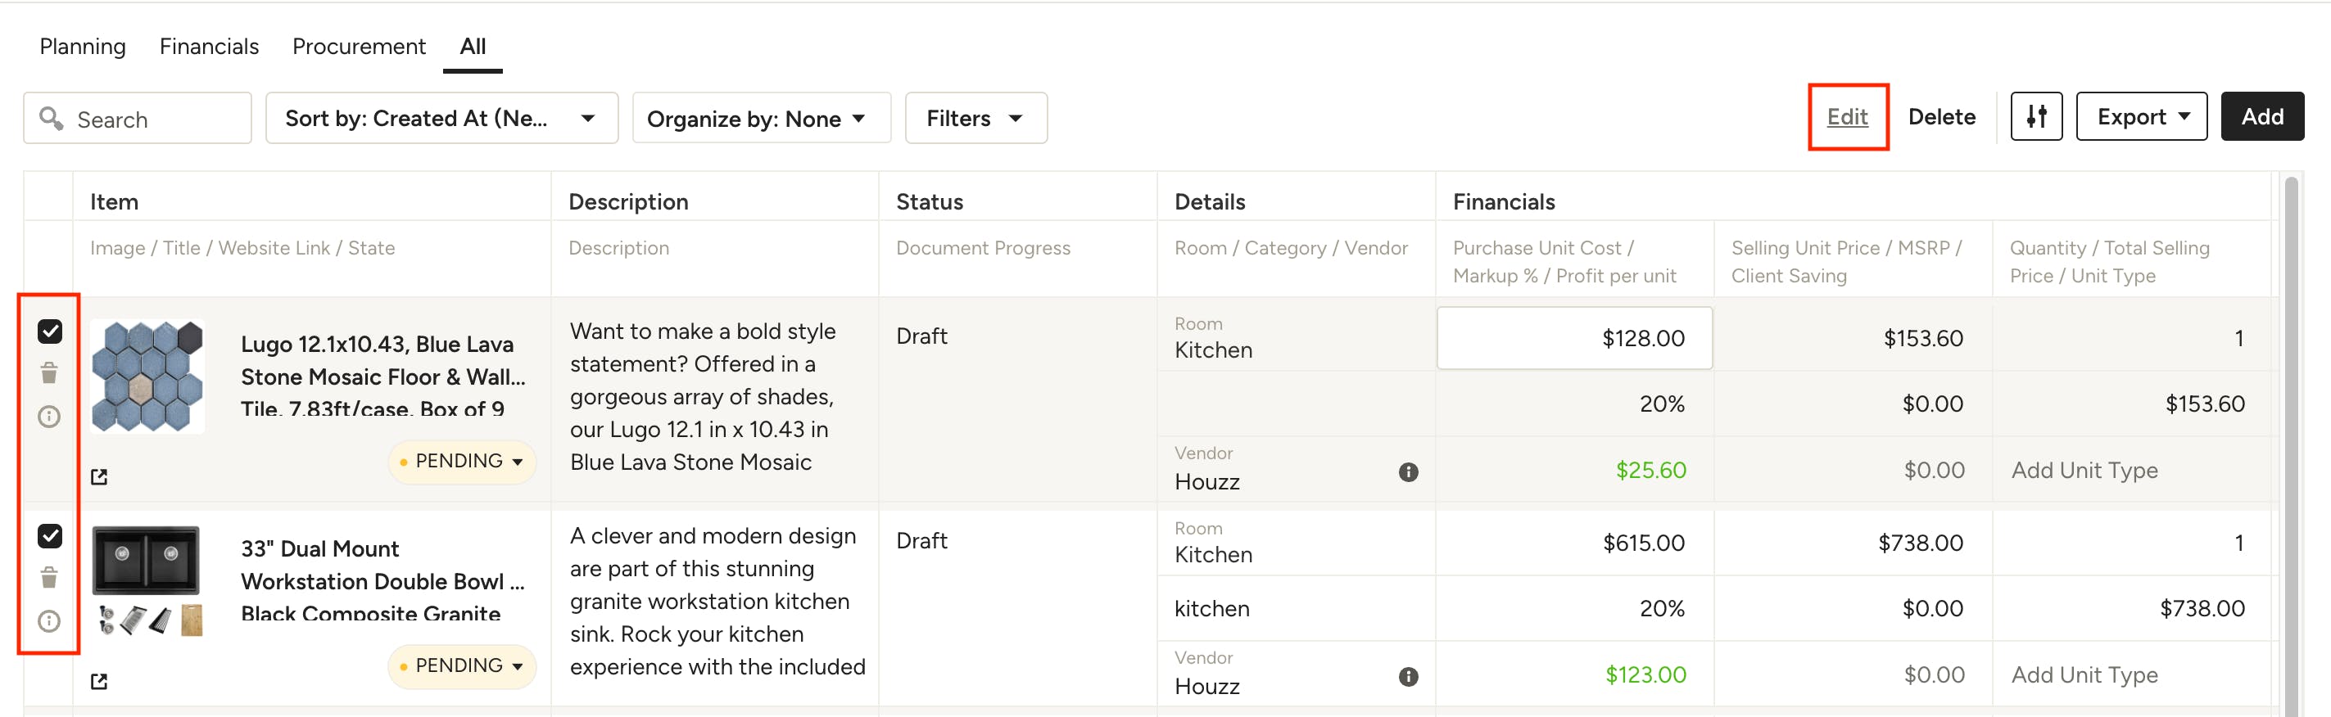Focus the Search input field
2331x717 pixels.
pos(138,118)
